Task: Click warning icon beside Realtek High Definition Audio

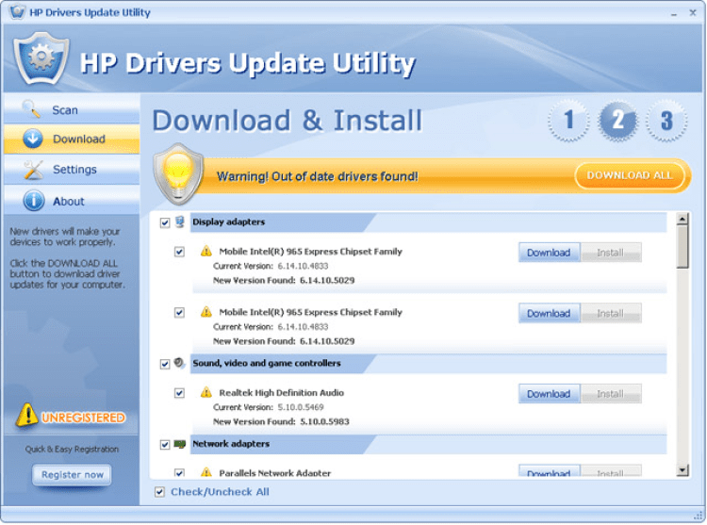Action: [x=206, y=392]
